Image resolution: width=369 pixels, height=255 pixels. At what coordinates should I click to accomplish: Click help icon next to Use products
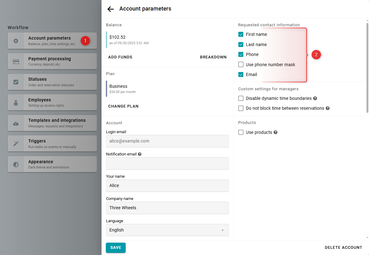click(276, 132)
